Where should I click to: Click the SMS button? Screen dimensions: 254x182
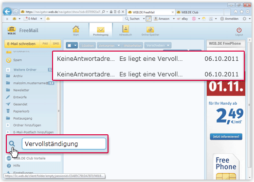point(56,44)
